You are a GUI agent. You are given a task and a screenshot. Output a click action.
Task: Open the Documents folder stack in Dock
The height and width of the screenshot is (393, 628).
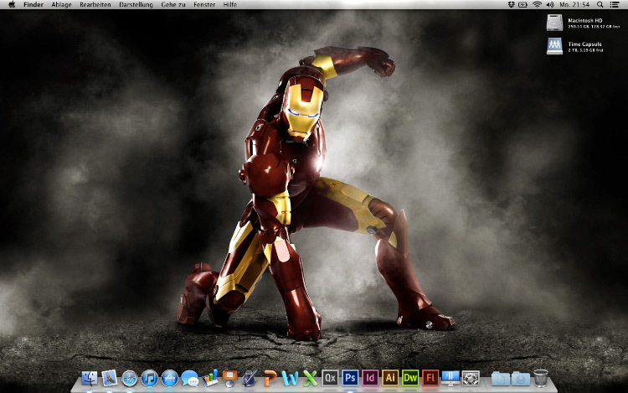(500, 379)
